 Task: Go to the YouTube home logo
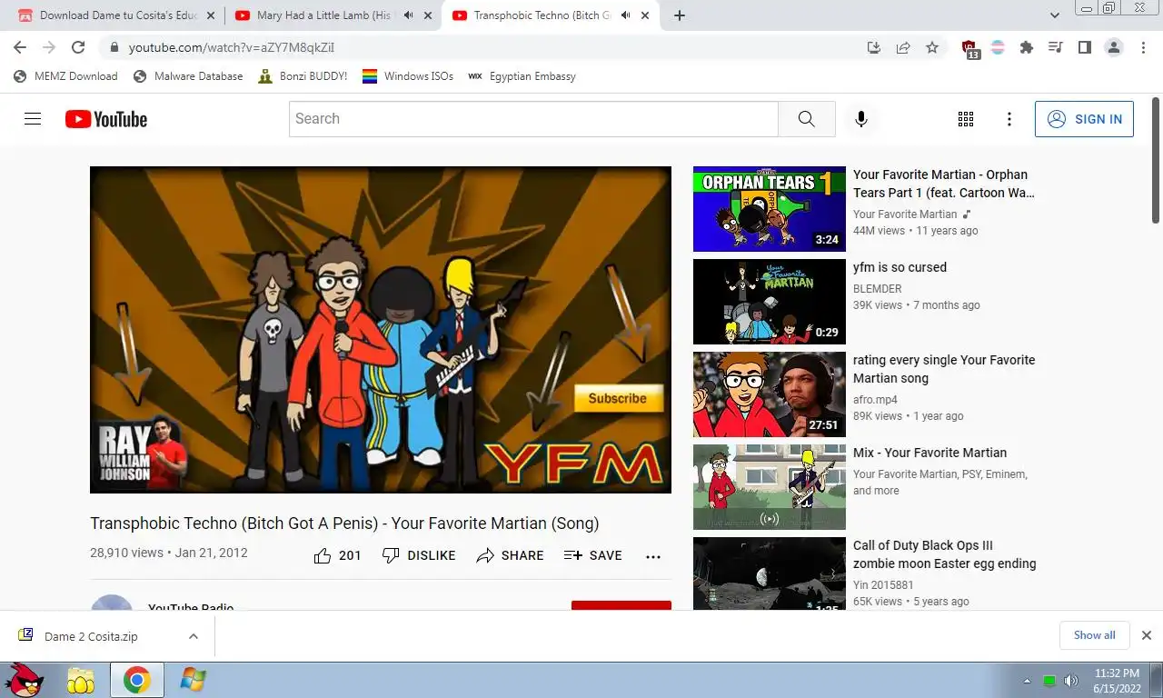[106, 119]
